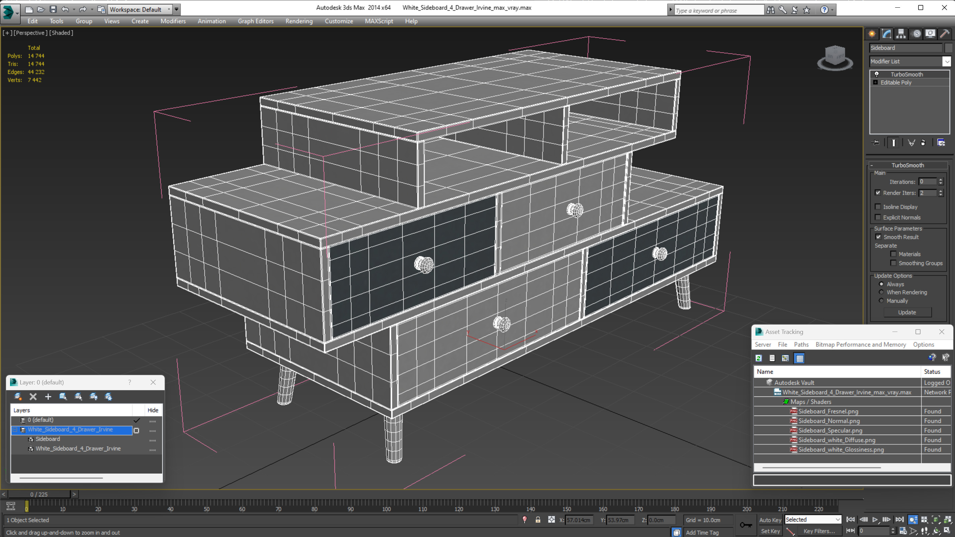Click the TurboSmooth Update button

[907, 312]
